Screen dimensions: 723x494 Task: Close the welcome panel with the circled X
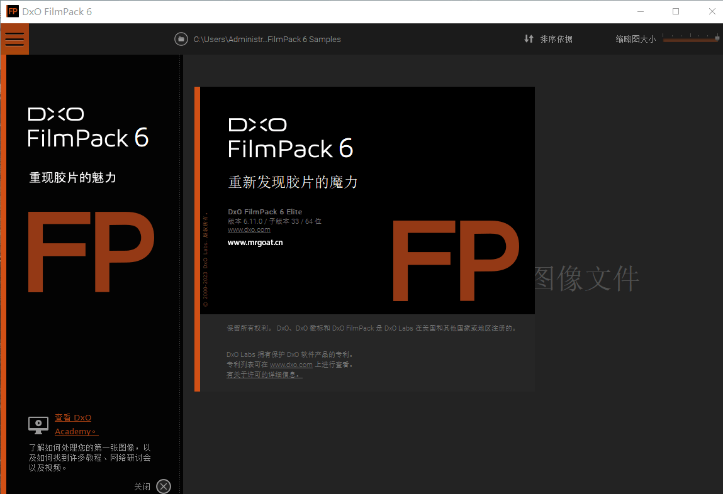tap(164, 486)
